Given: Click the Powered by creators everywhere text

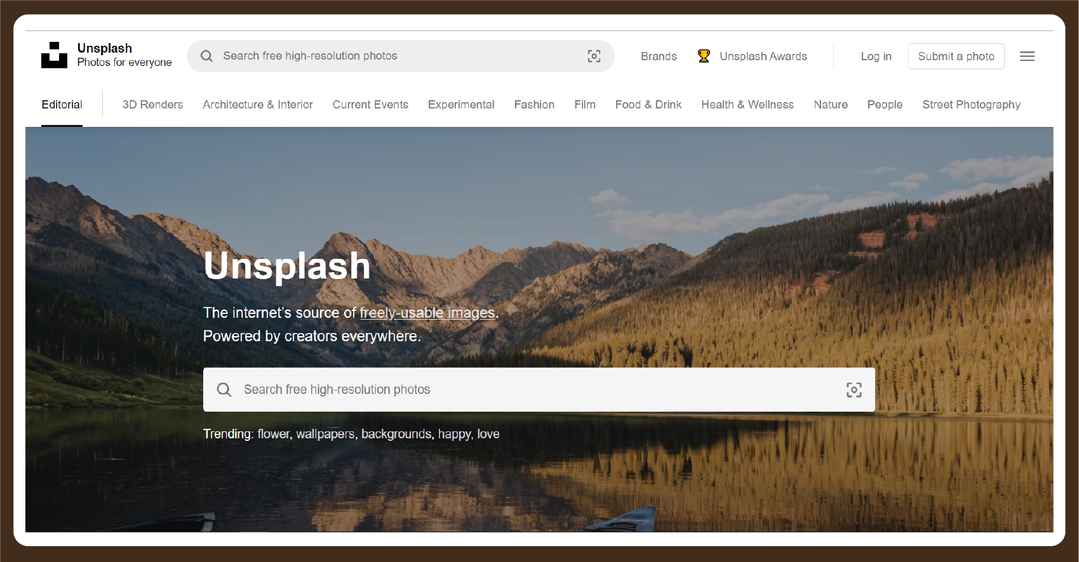Looking at the screenshot, I should (x=312, y=336).
